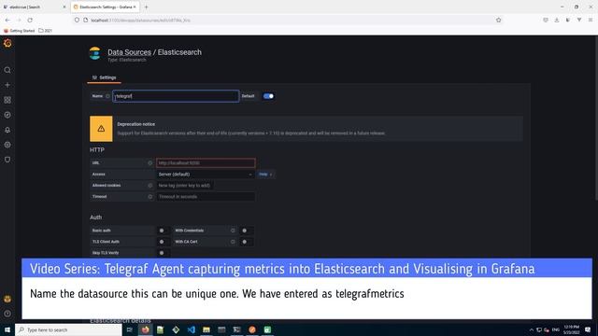Open the Alerting bell icon in sidebar
Screen dimensions: 598x336
pyautogui.click(x=7, y=130)
